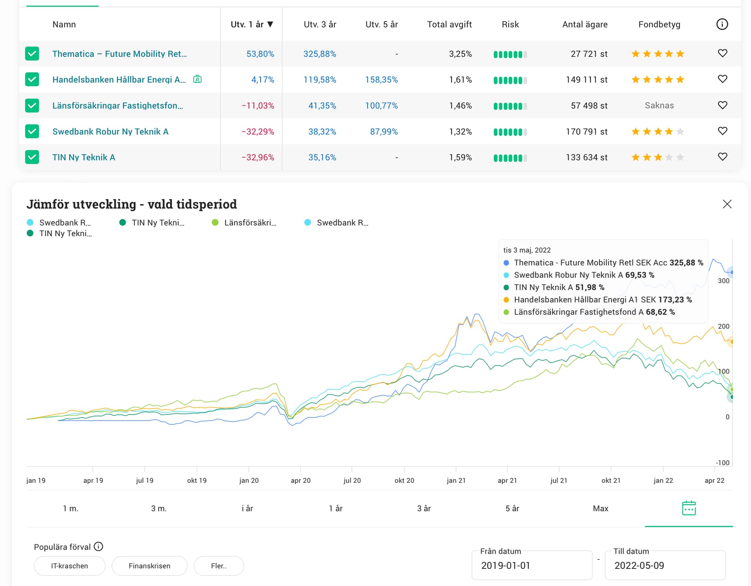Uncheck Thematica Future Mobility checkbox
751x586 pixels.
pos(32,54)
